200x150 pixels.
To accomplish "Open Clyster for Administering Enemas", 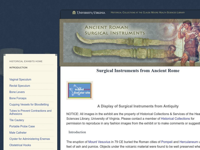I will (29, 139).
